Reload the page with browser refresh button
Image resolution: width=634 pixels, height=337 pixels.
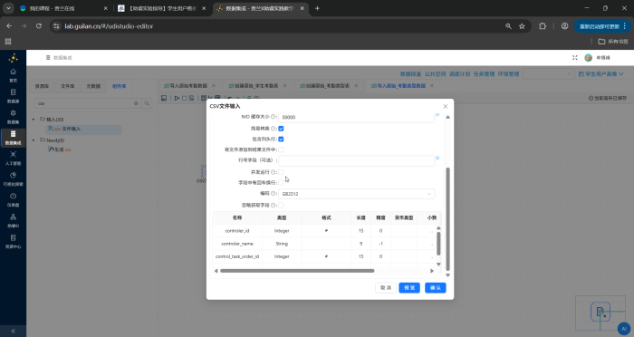(x=39, y=26)
